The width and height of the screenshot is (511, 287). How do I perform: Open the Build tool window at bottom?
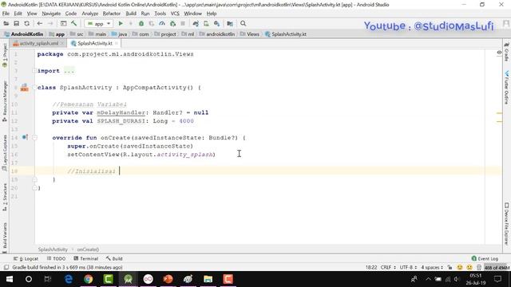(114, 258)
